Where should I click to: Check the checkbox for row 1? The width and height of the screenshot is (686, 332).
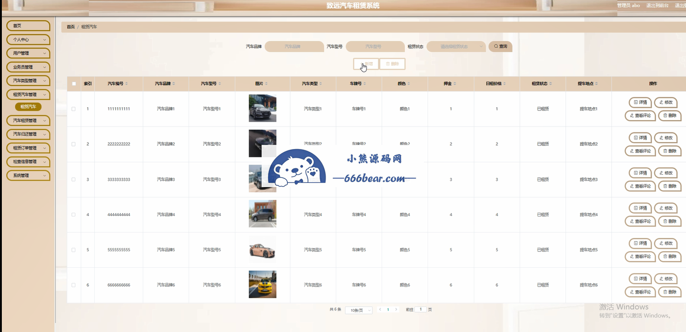click(74, 109)
